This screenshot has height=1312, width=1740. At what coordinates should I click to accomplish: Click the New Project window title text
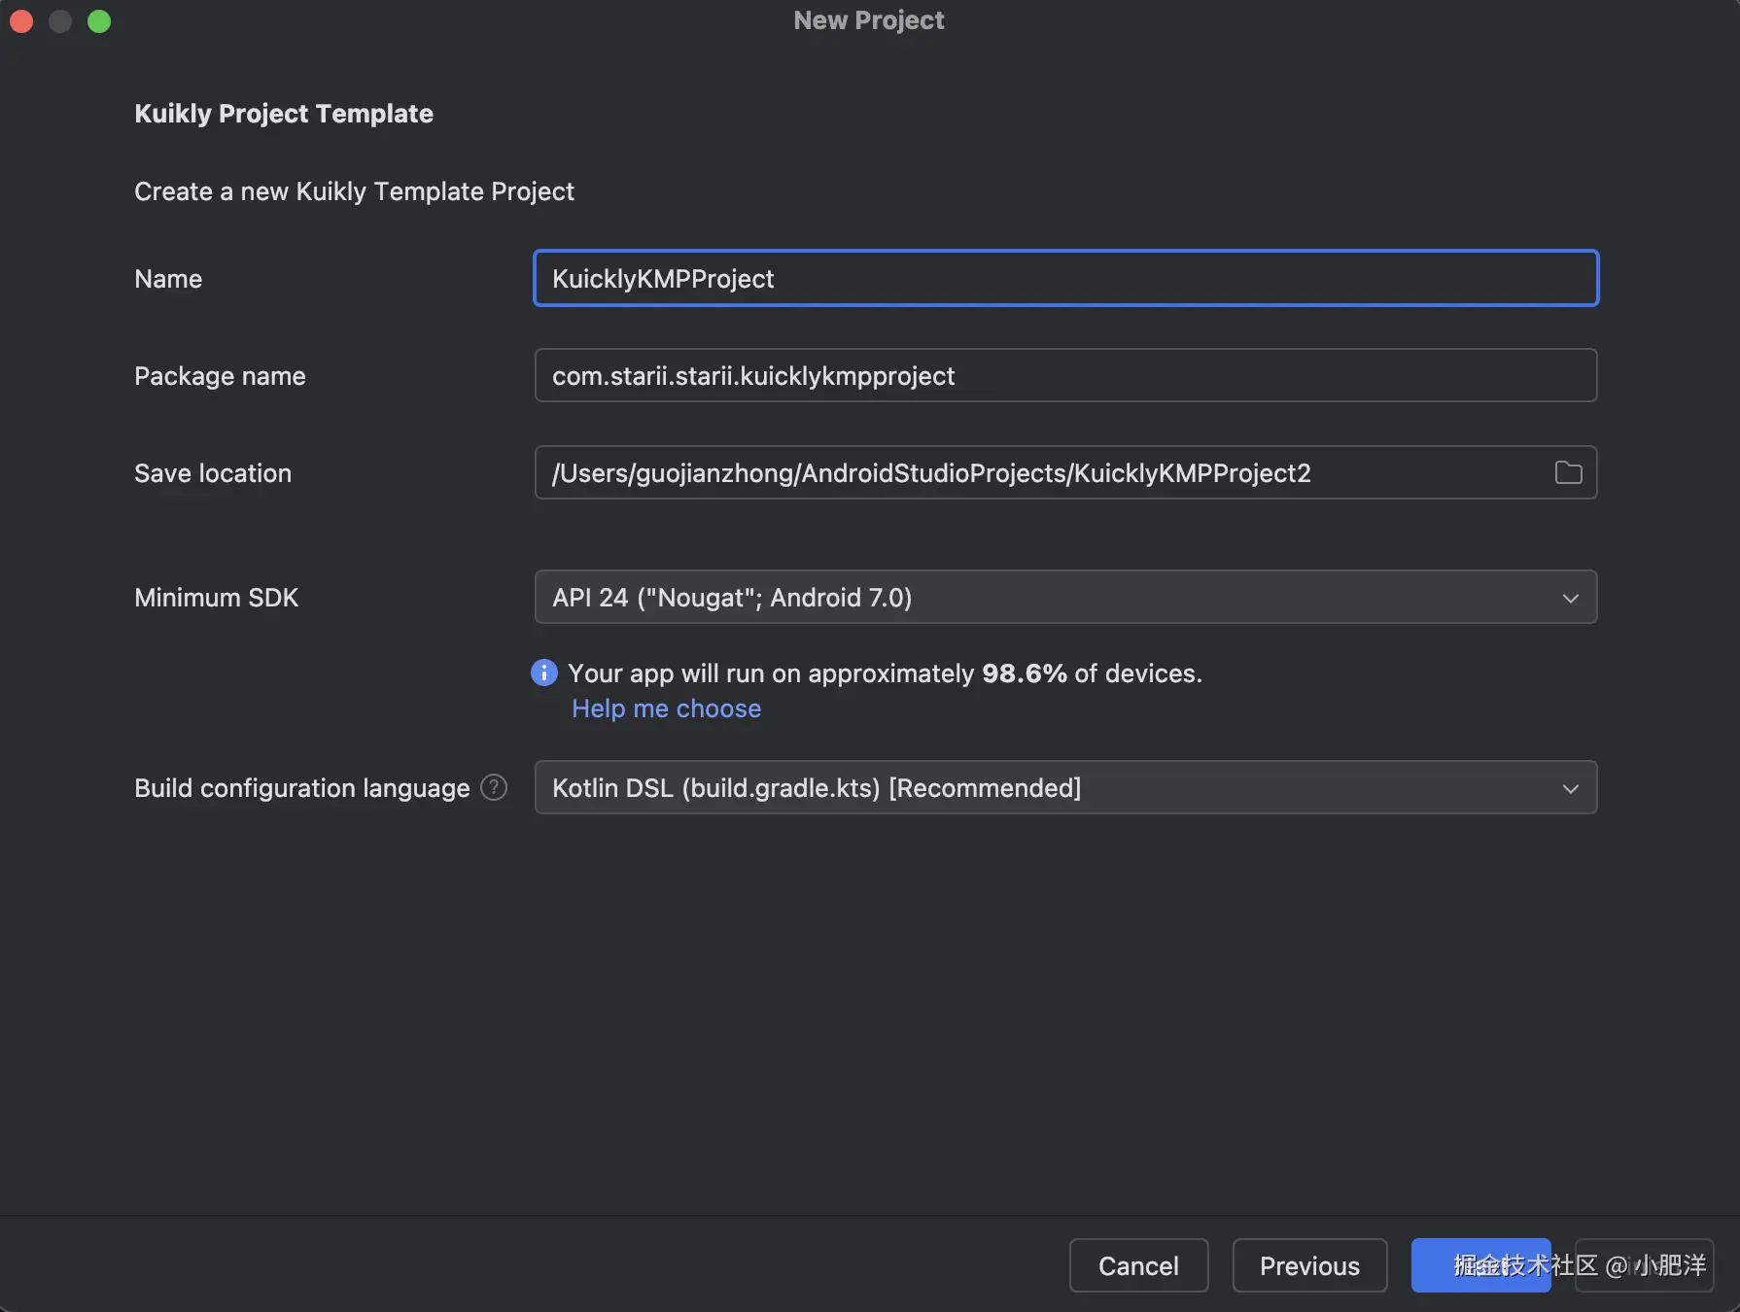click(869, 20)
